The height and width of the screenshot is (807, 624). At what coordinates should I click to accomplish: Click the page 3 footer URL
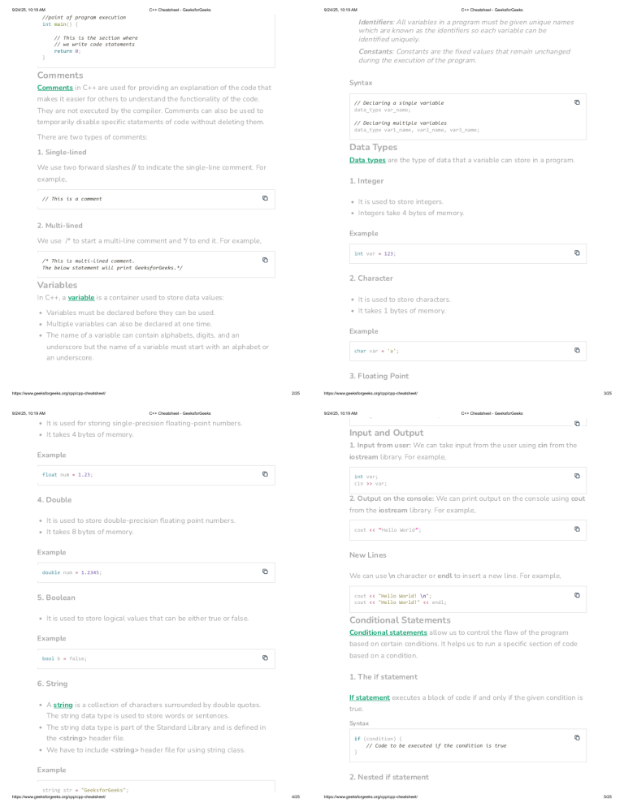[370, 393]
